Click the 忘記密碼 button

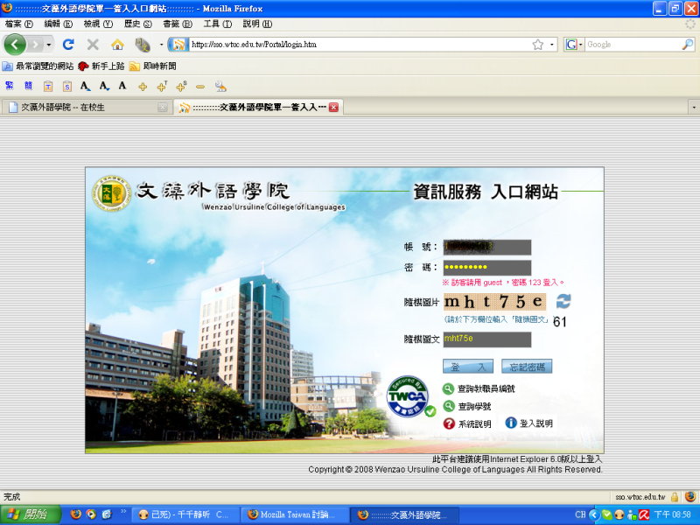(x=526, y=366)
